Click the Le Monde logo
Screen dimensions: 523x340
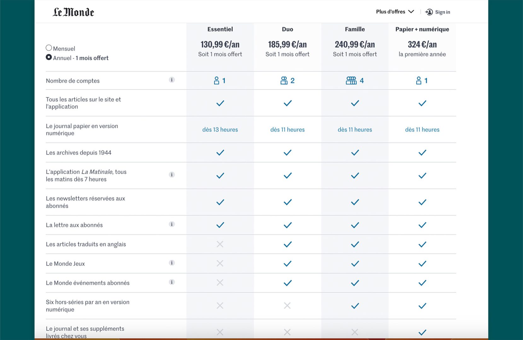[73, 12]
